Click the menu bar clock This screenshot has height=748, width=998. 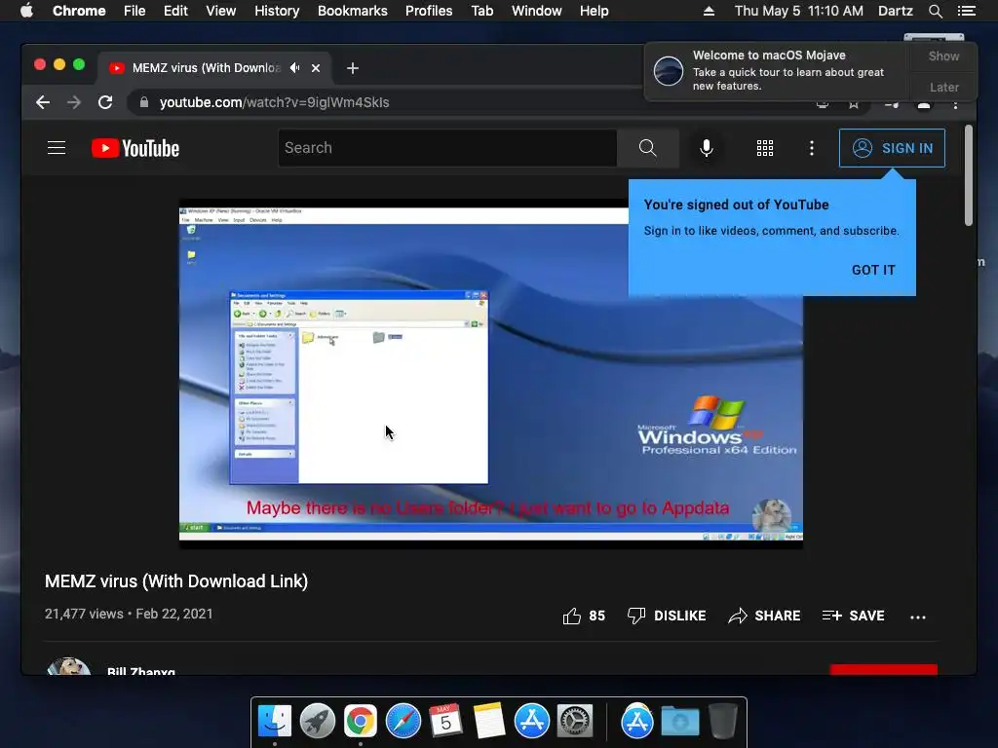[799, 11]
